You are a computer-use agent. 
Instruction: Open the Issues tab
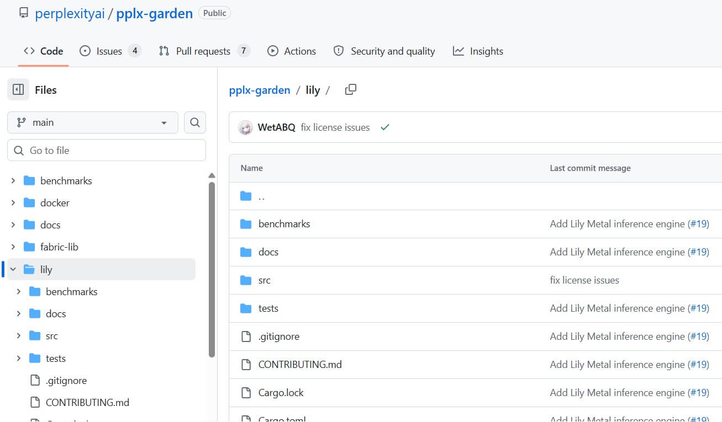(x=110, y=51)
